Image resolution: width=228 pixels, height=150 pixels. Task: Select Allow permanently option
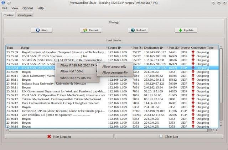(114, 73)
